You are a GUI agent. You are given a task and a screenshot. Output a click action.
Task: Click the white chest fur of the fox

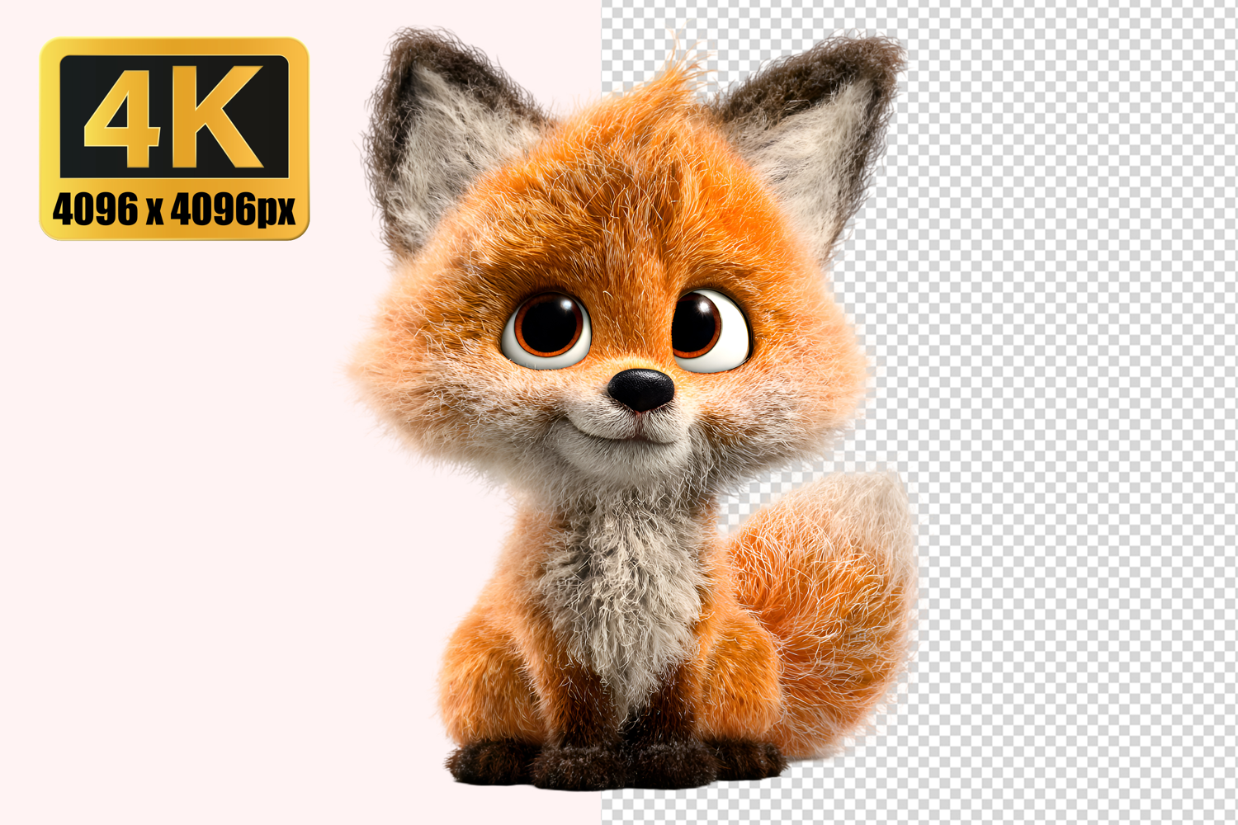(619, 577)
